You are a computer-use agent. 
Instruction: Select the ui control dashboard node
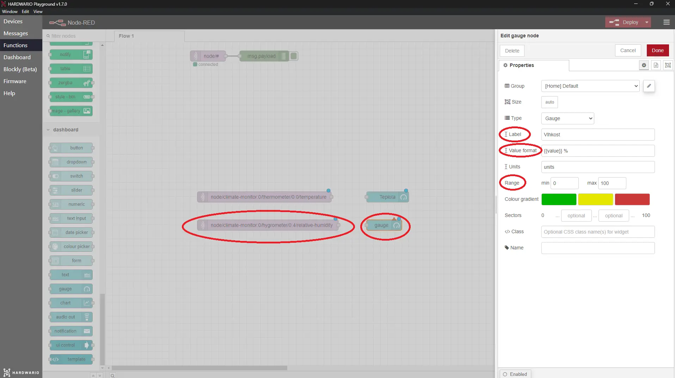71,345
